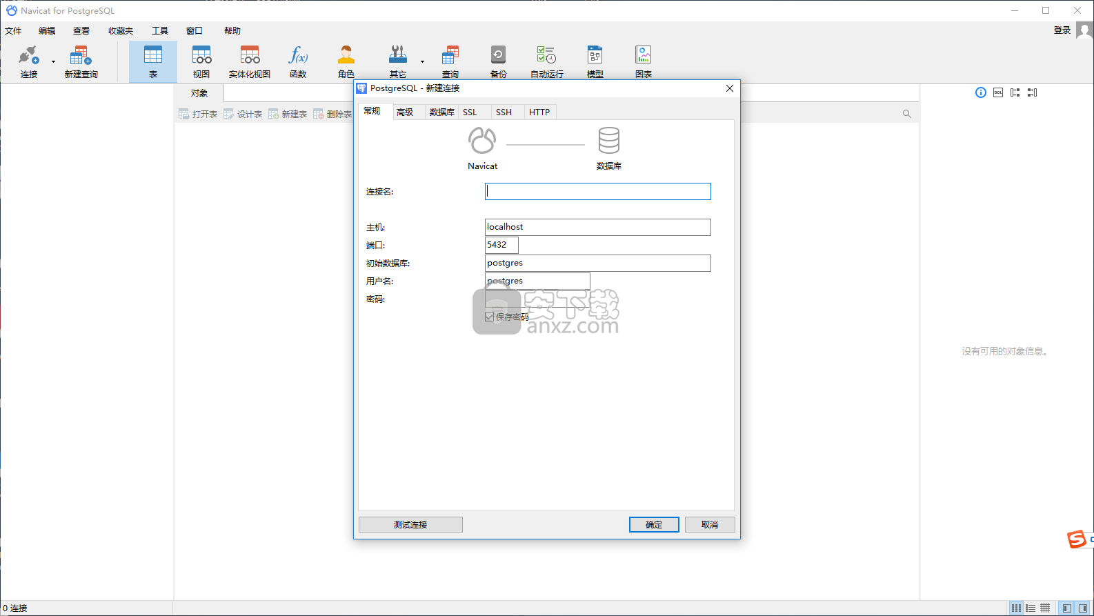The image size is (1094, 616).
Task: Expand the 连接 dropdown arrow
Action: click(53, 61)
